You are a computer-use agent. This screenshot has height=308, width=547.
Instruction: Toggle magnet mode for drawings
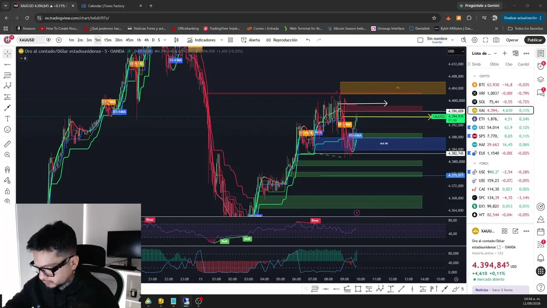click(7, 170)
